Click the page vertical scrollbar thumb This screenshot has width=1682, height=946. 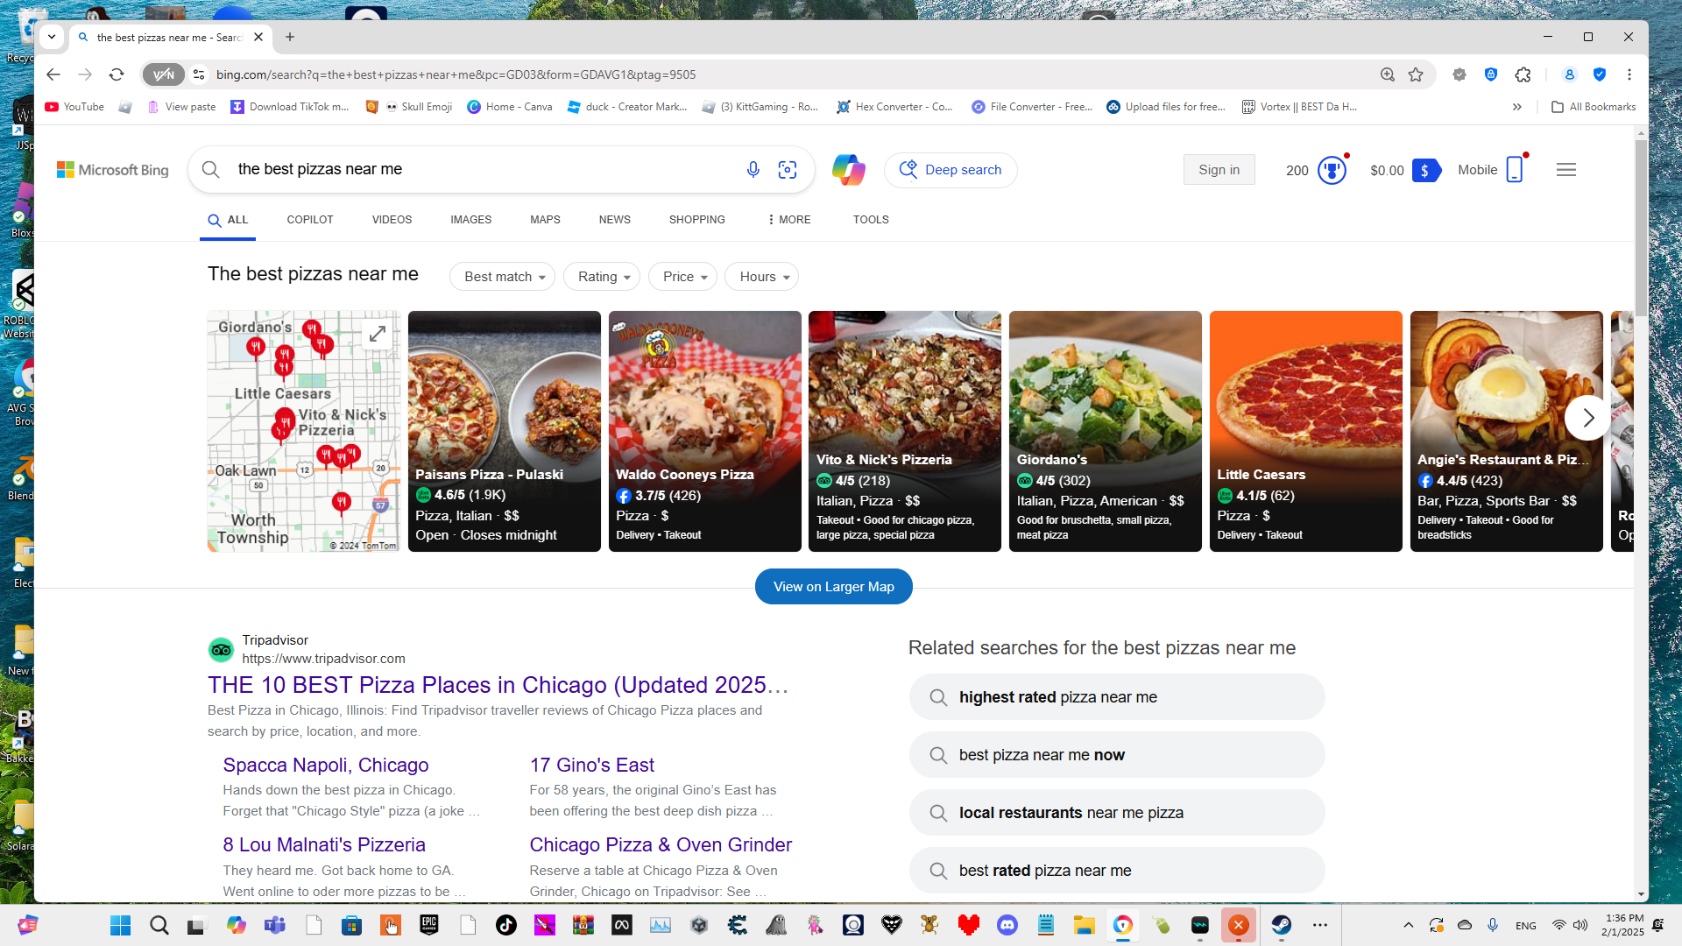[x=1641, y=228]
